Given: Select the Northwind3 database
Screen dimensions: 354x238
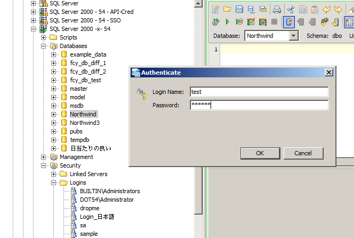Looking at the screenshot, I should 85,123.
